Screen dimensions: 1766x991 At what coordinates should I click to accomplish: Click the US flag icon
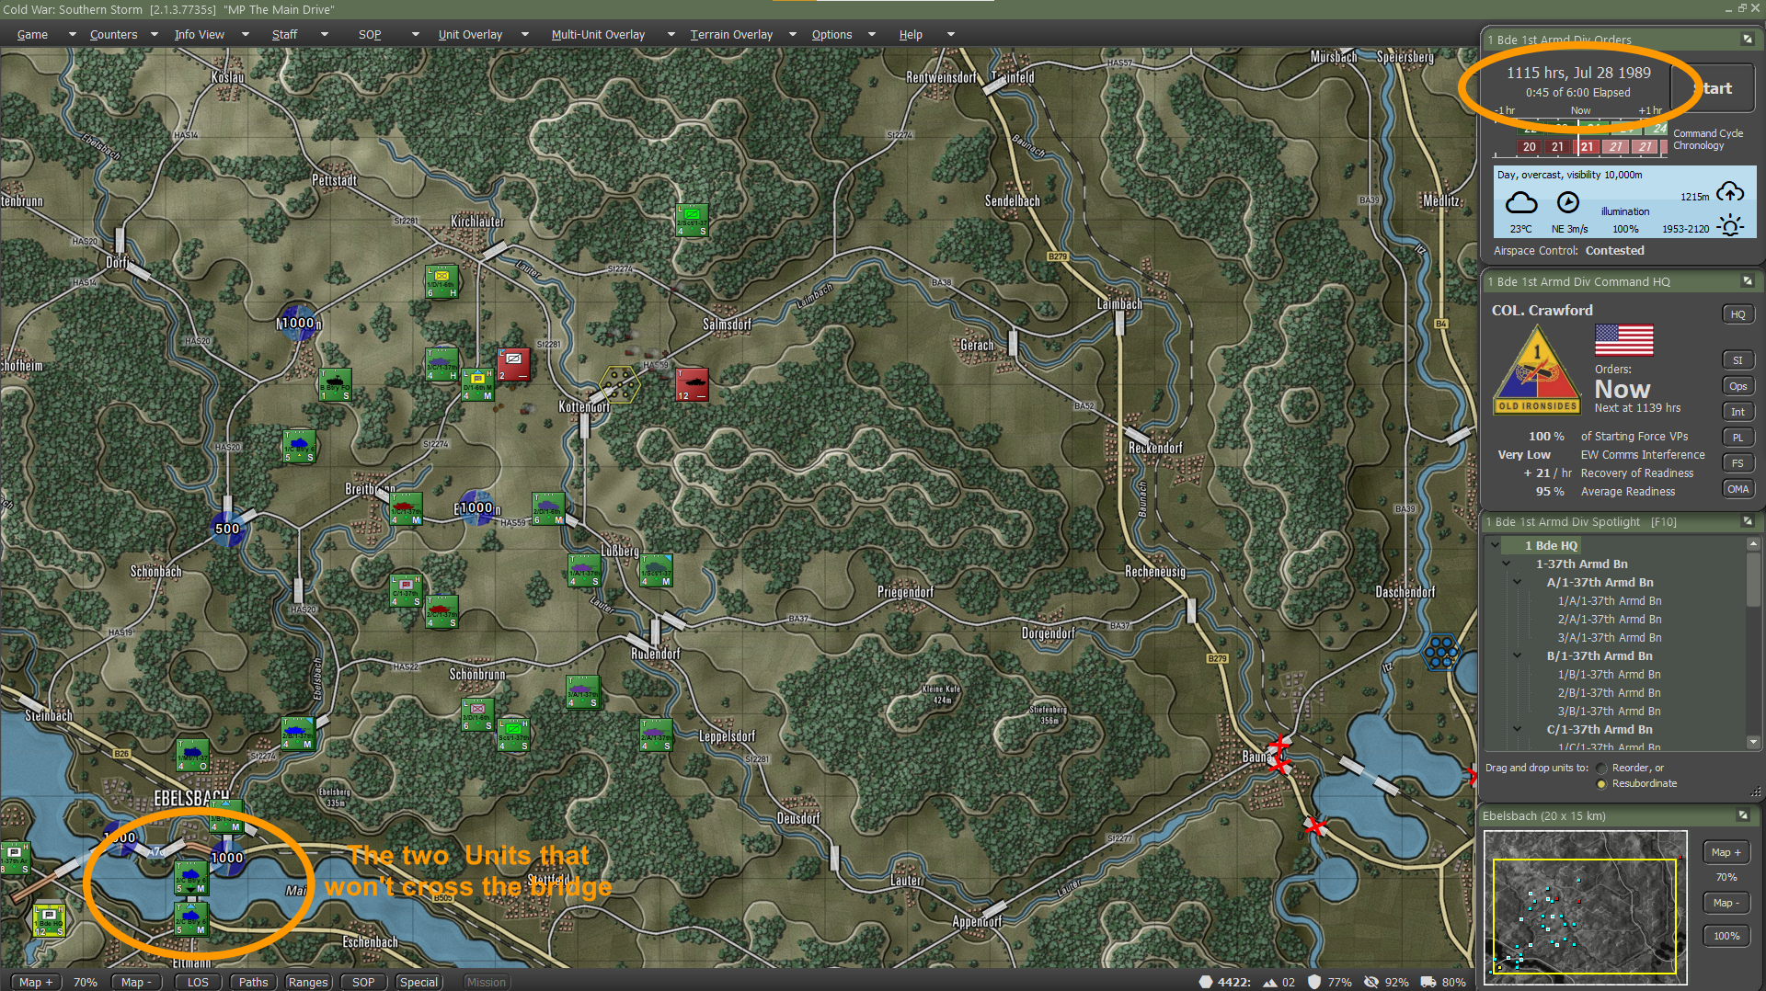pyautogui.click(x=1623, y=340)
